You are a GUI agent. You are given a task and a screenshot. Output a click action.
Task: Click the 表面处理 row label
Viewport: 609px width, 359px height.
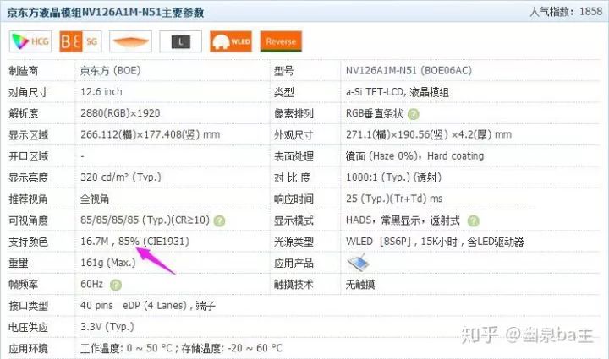tap(294, 156)
